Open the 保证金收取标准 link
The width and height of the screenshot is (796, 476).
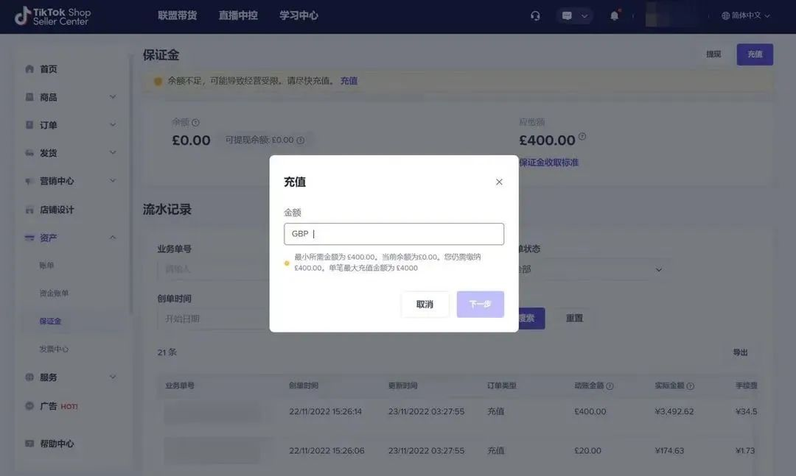click(548, 163)
